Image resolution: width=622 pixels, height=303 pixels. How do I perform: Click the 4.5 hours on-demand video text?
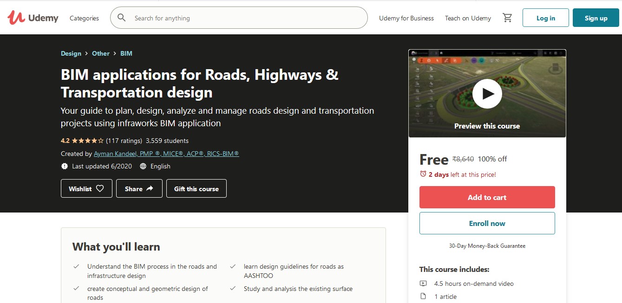pos(474,284)
